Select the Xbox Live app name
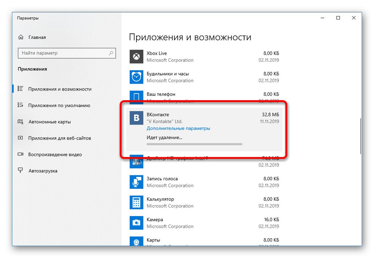This screenshot has height=258, width=374. 157,53
